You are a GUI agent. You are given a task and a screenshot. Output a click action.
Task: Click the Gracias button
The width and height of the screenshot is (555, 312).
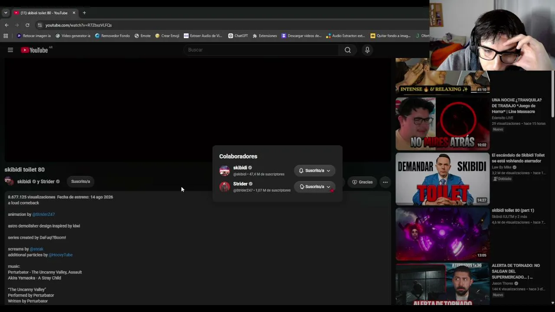coord(362,182)
